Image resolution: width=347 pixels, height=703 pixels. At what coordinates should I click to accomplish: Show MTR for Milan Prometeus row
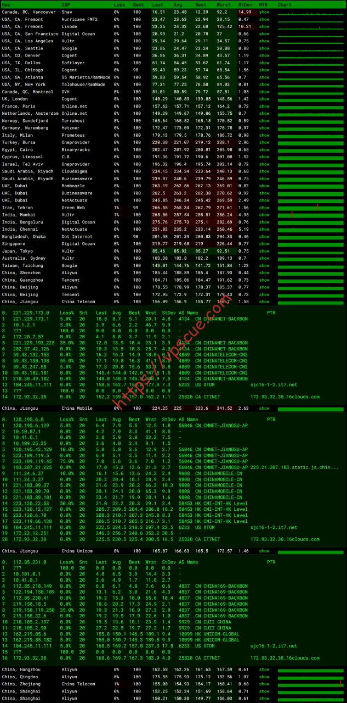[264, 135]
